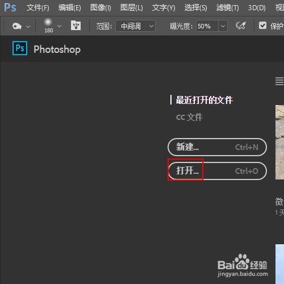Open the recent stone-texture file thumbnail

coord(279,143)
